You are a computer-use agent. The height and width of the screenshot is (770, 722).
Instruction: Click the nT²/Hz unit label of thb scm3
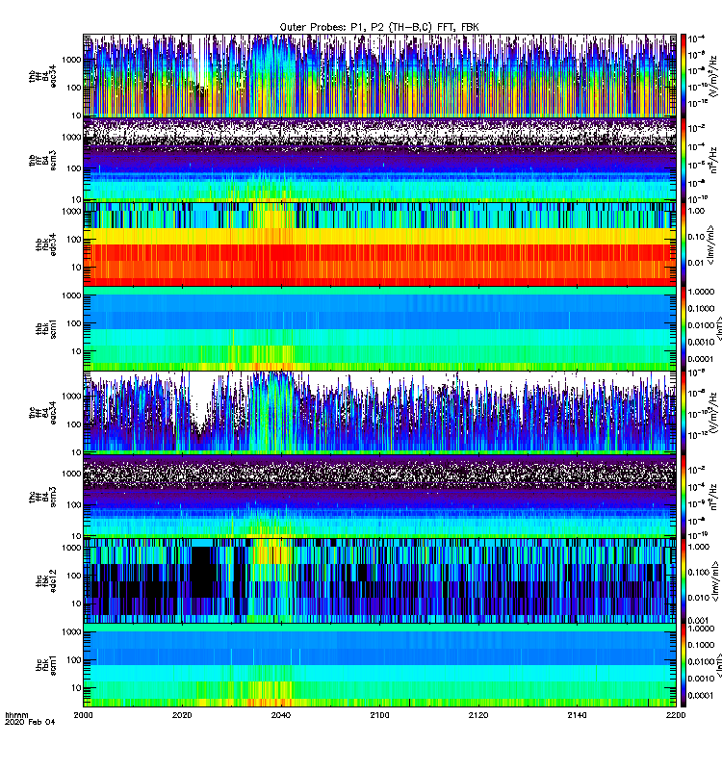click(714, 160)
